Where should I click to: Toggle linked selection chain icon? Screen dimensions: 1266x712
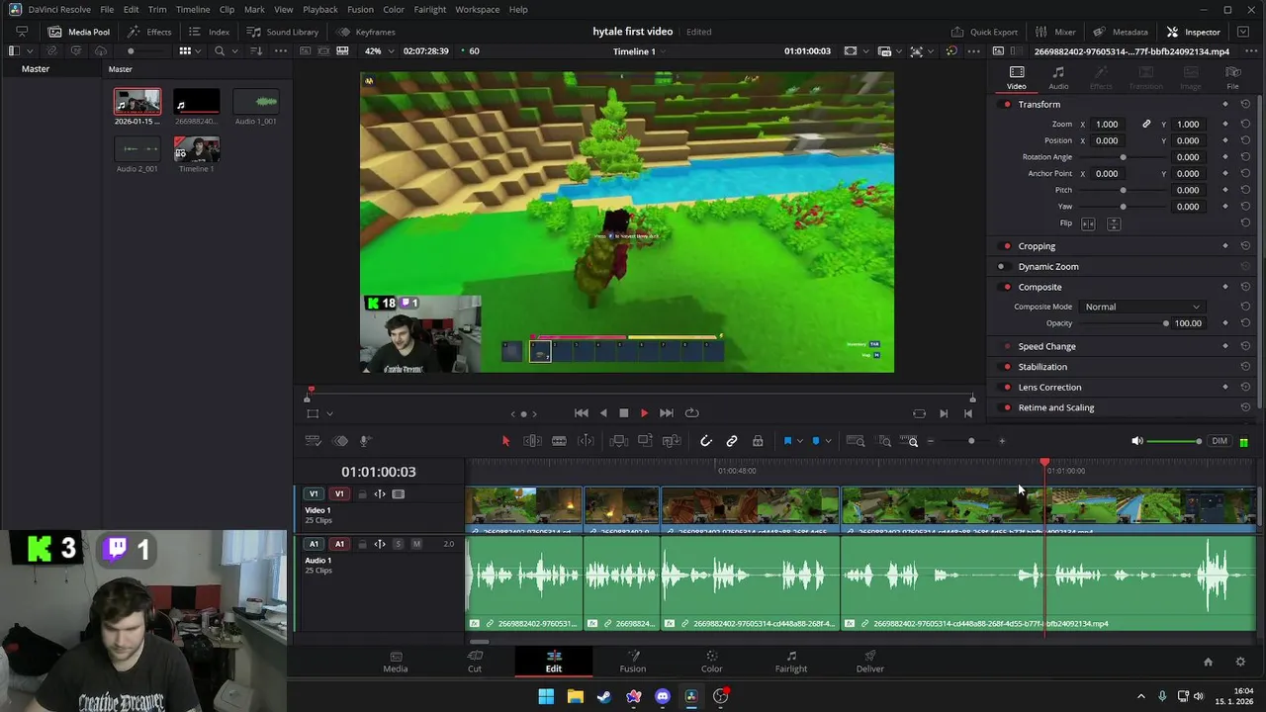tap(732, 441)
